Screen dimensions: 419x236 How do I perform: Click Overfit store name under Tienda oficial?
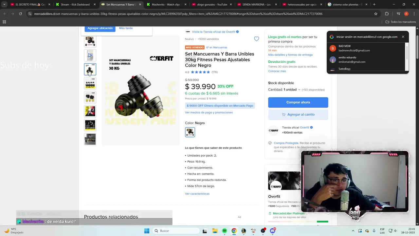pyautogui.click(x=304, y=128)
